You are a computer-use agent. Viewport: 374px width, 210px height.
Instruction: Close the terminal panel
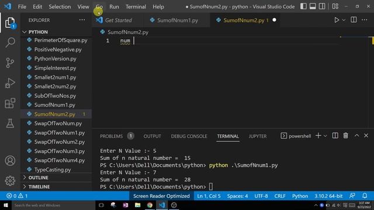point(366,136)
